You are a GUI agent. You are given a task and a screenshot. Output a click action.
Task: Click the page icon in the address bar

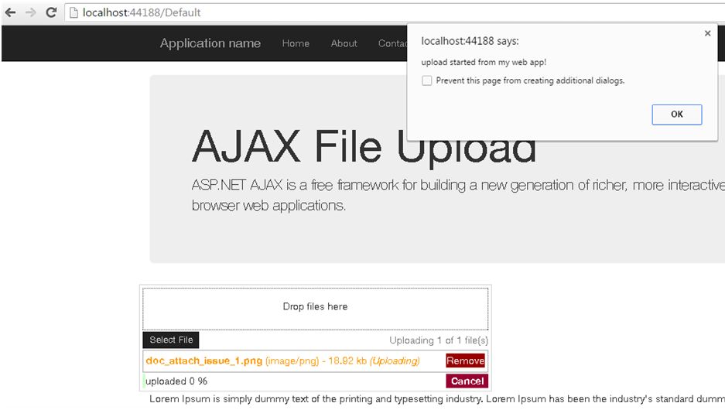pyautogui.click(x=73, y=12)
